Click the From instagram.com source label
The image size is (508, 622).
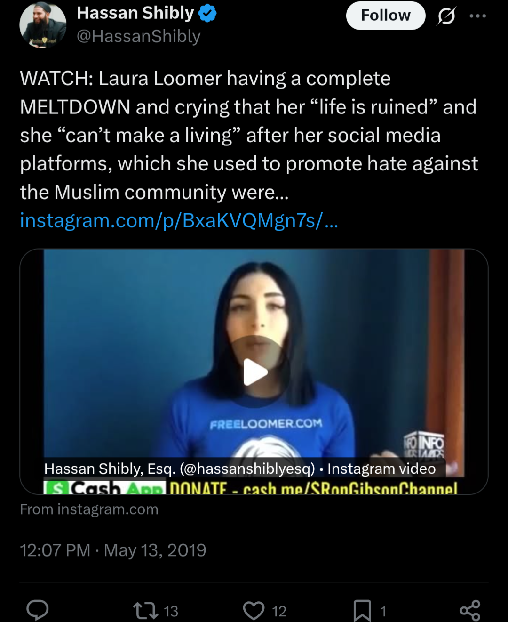pos(89,509)
